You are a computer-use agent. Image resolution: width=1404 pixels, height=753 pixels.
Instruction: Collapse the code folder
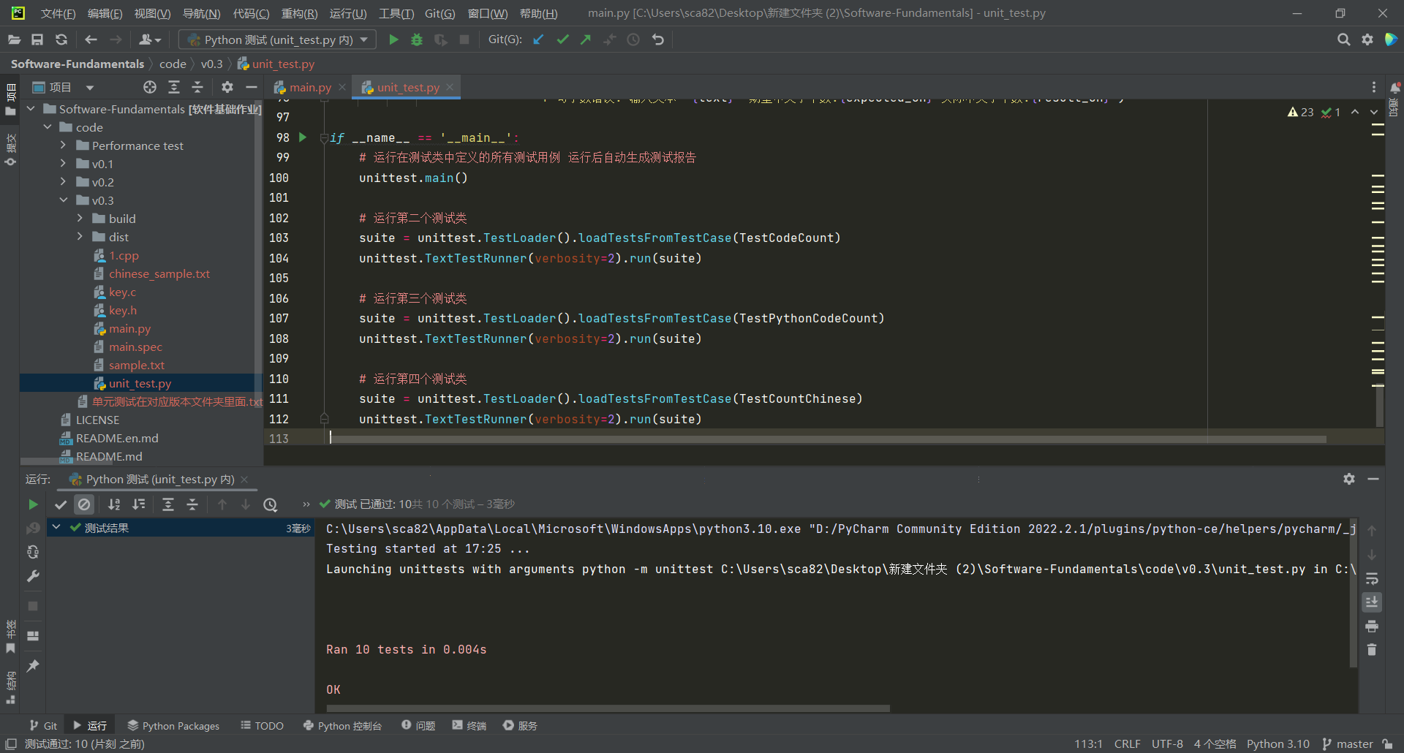coord(48,127)
